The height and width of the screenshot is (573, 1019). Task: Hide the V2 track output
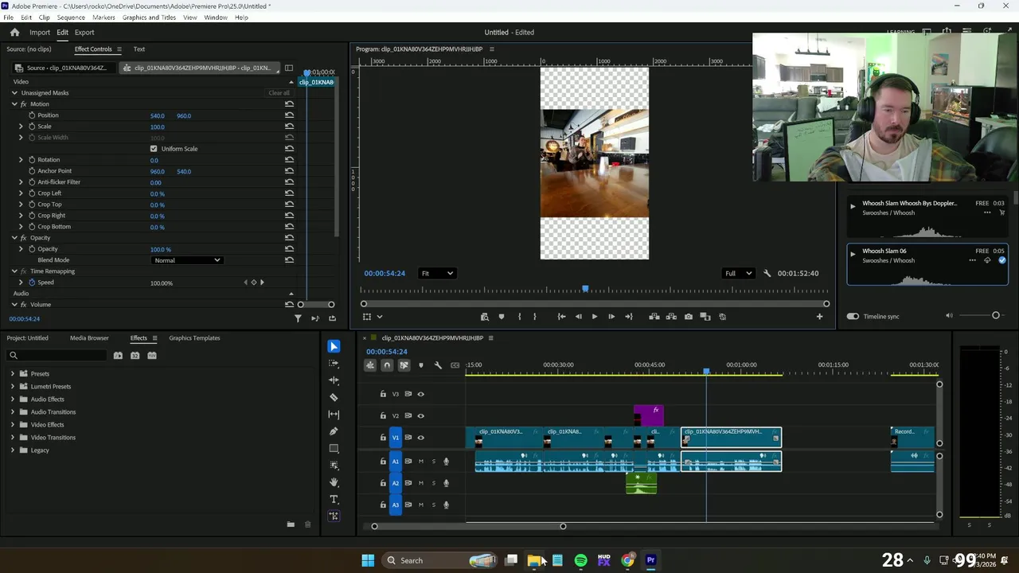point(421,415)
